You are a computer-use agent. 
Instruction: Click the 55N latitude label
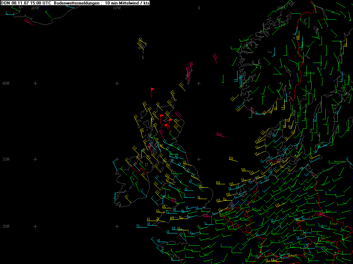(x=6, y=159)
